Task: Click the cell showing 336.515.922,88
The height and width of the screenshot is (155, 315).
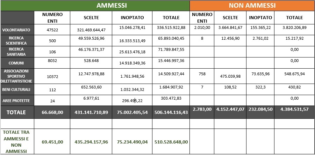Action: [x=171, y=27]
